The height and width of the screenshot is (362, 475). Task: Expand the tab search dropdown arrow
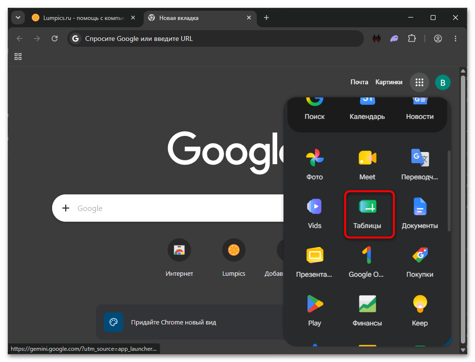point(18,18)
